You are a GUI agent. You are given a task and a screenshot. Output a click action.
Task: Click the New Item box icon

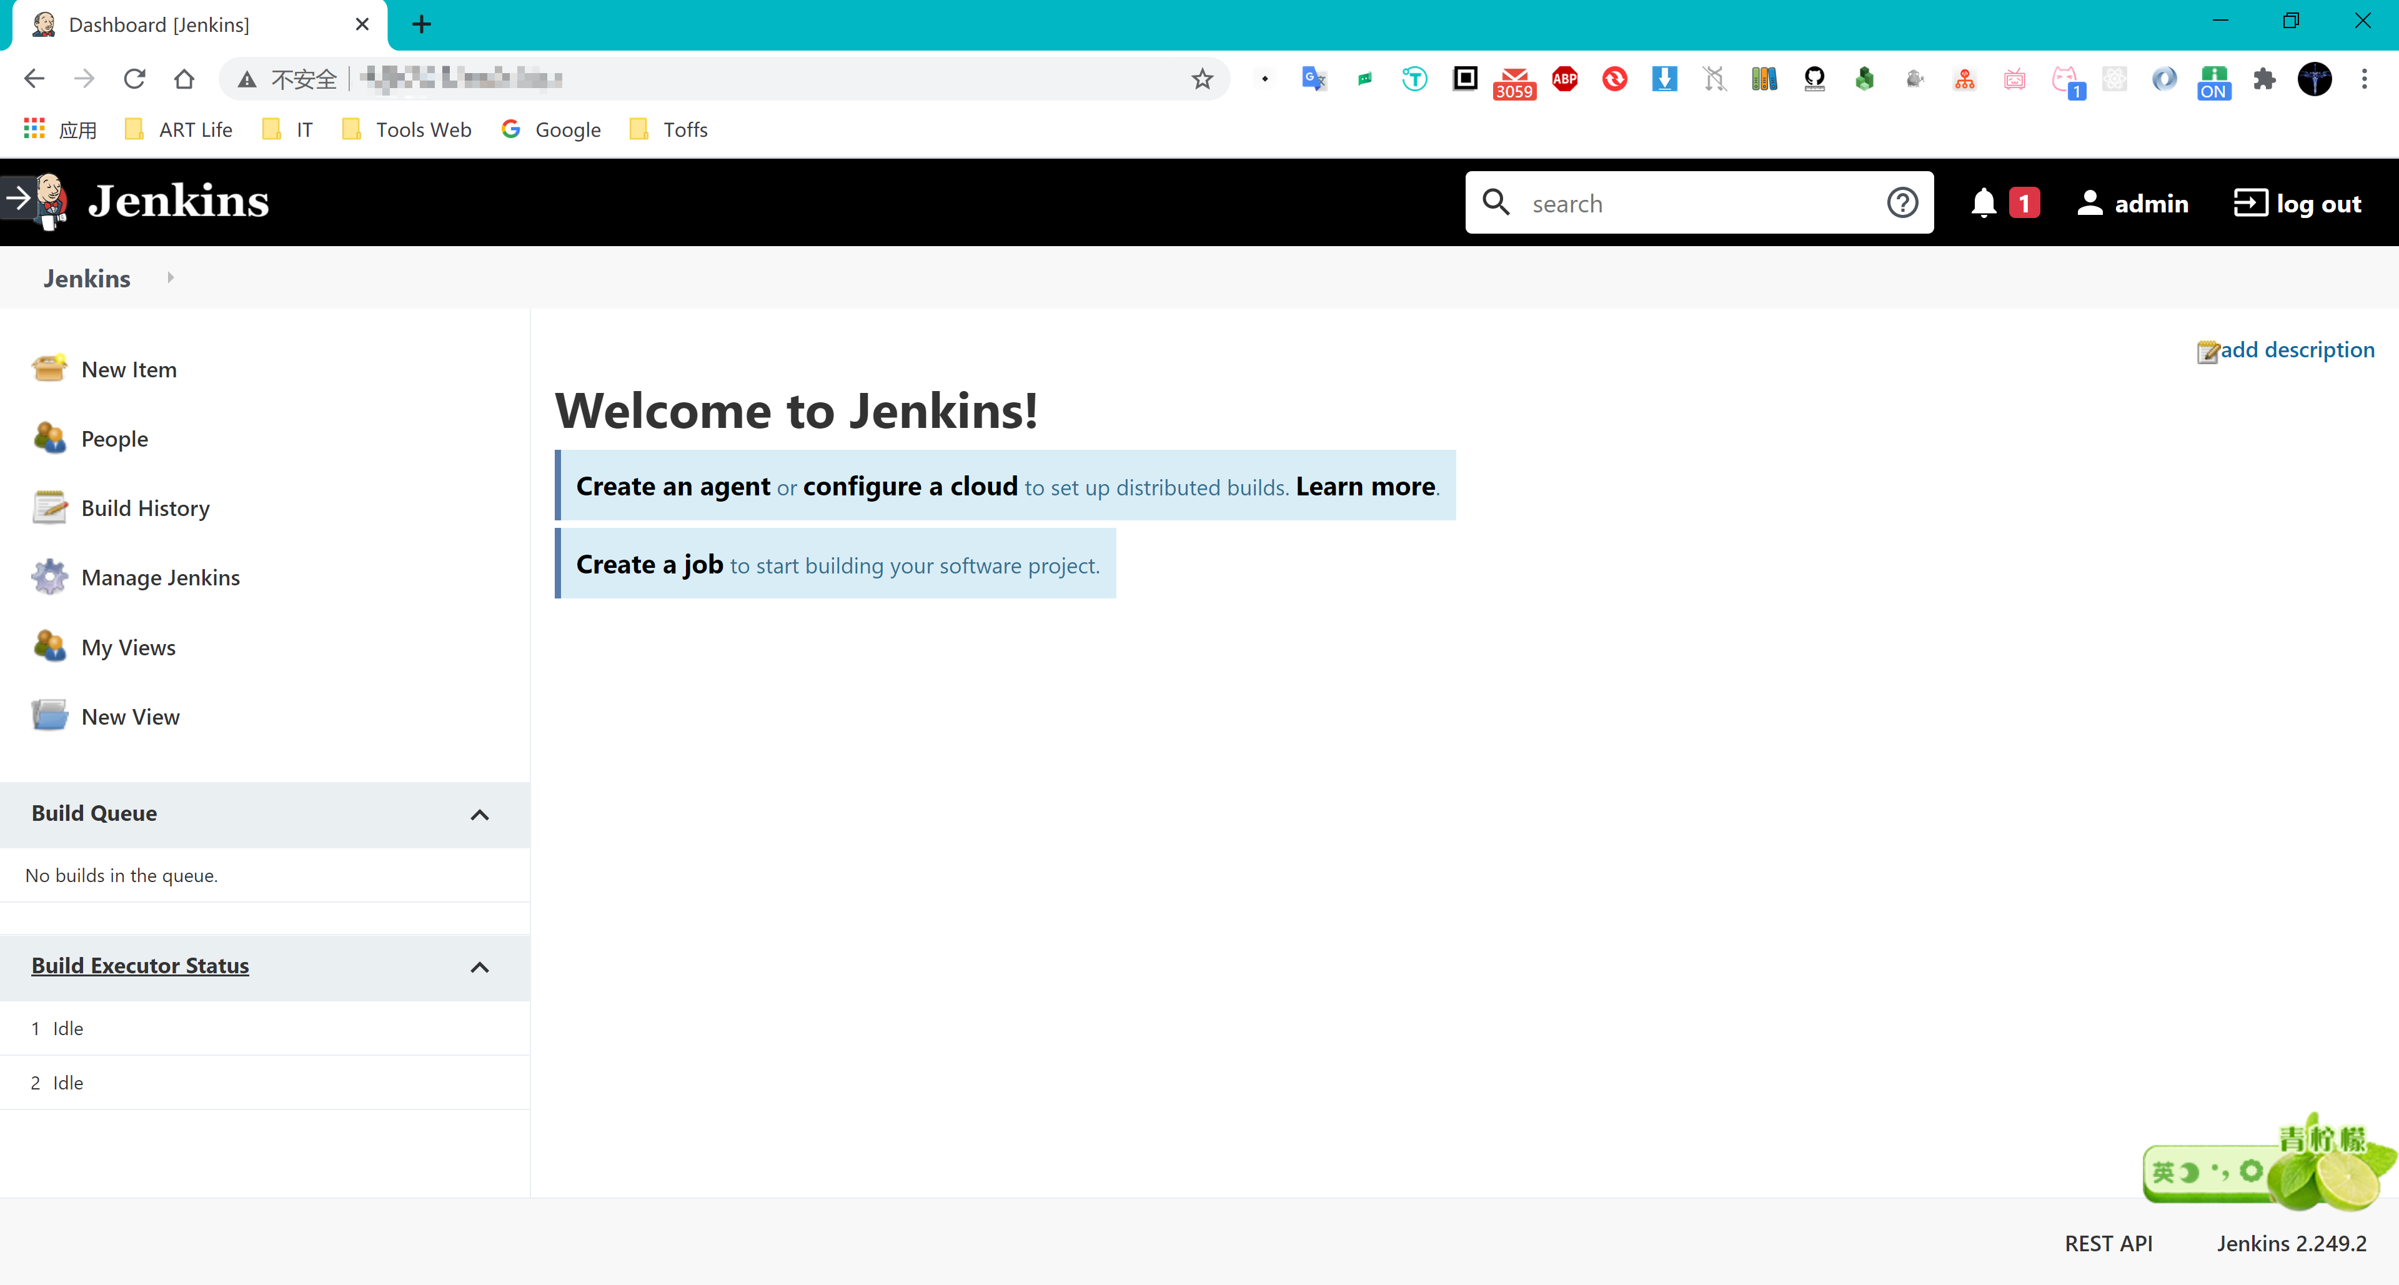[49, 369]
